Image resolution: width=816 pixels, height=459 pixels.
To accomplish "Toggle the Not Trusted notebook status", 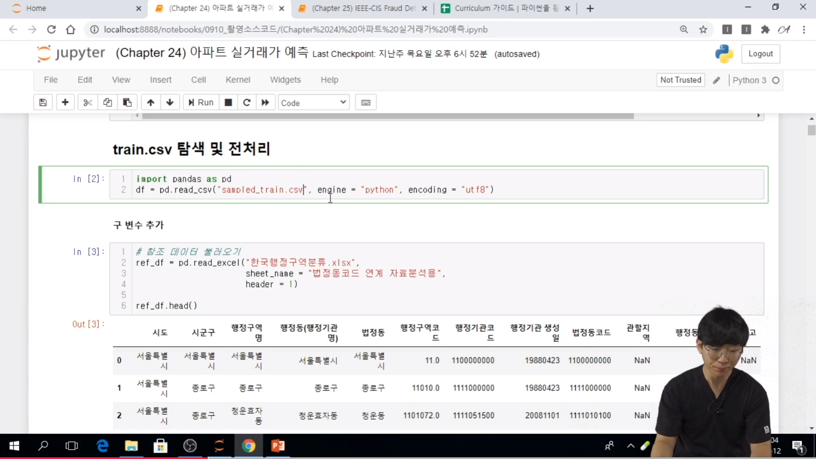I will click(680, 80).
